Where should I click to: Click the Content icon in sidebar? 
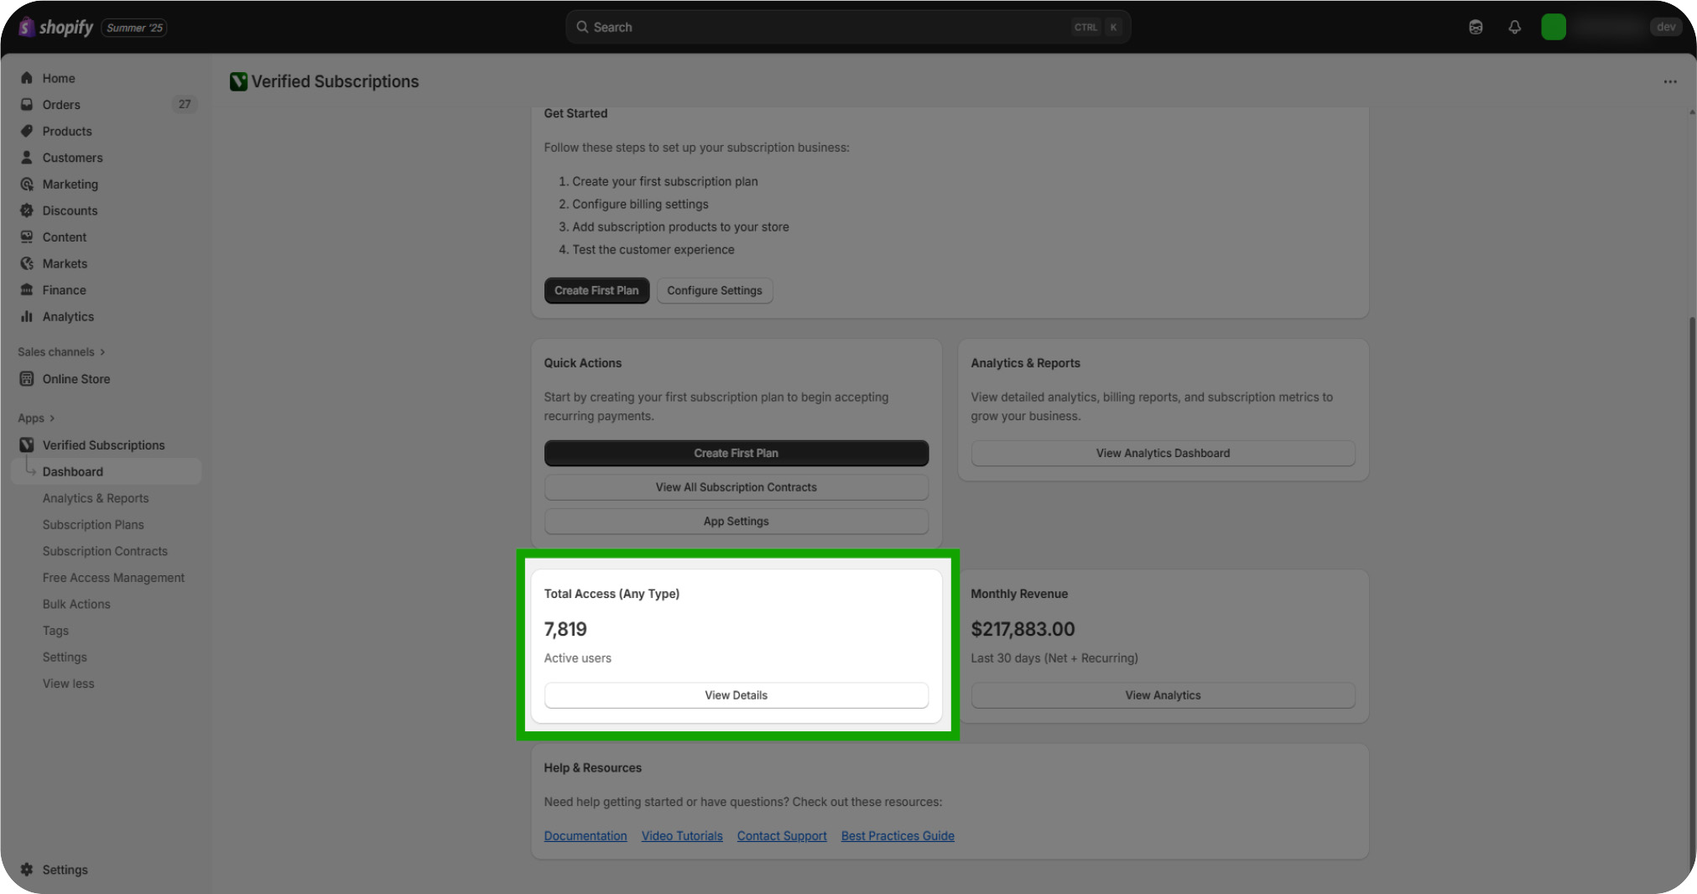[x=27, y=237]
